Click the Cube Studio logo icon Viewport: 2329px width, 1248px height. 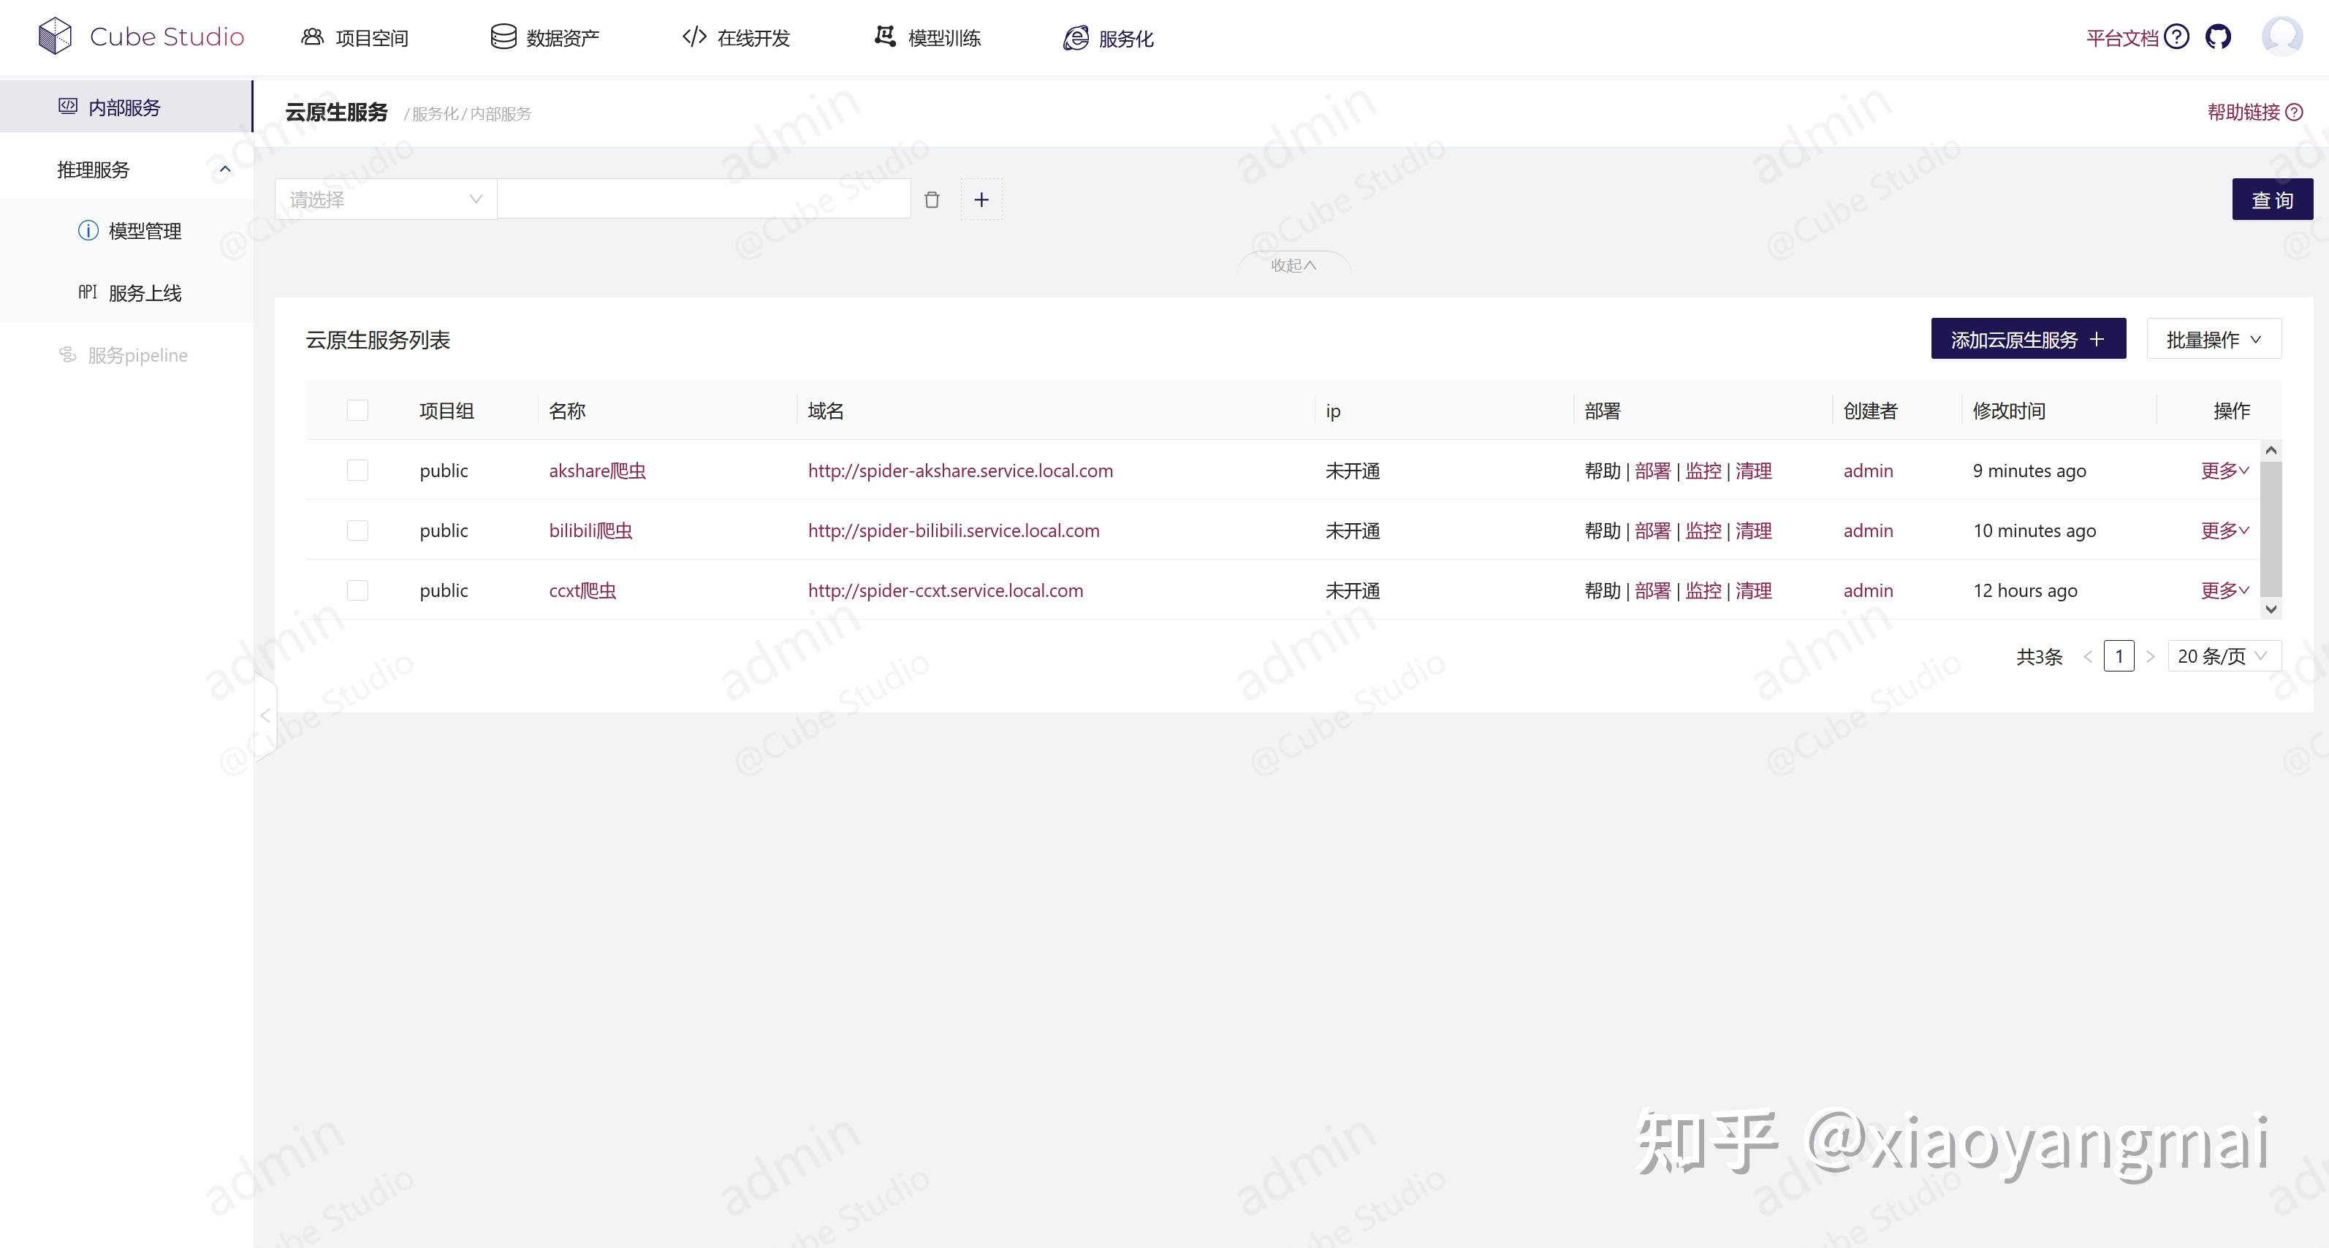[55, 36]
